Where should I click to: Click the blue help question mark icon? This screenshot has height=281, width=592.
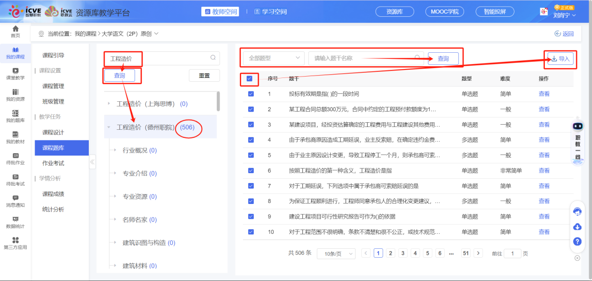click(577, 241)
